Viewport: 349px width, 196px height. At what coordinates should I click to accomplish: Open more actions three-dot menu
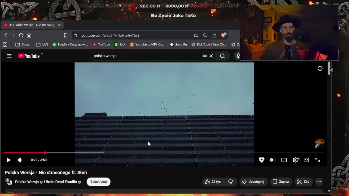click(319, 182)
